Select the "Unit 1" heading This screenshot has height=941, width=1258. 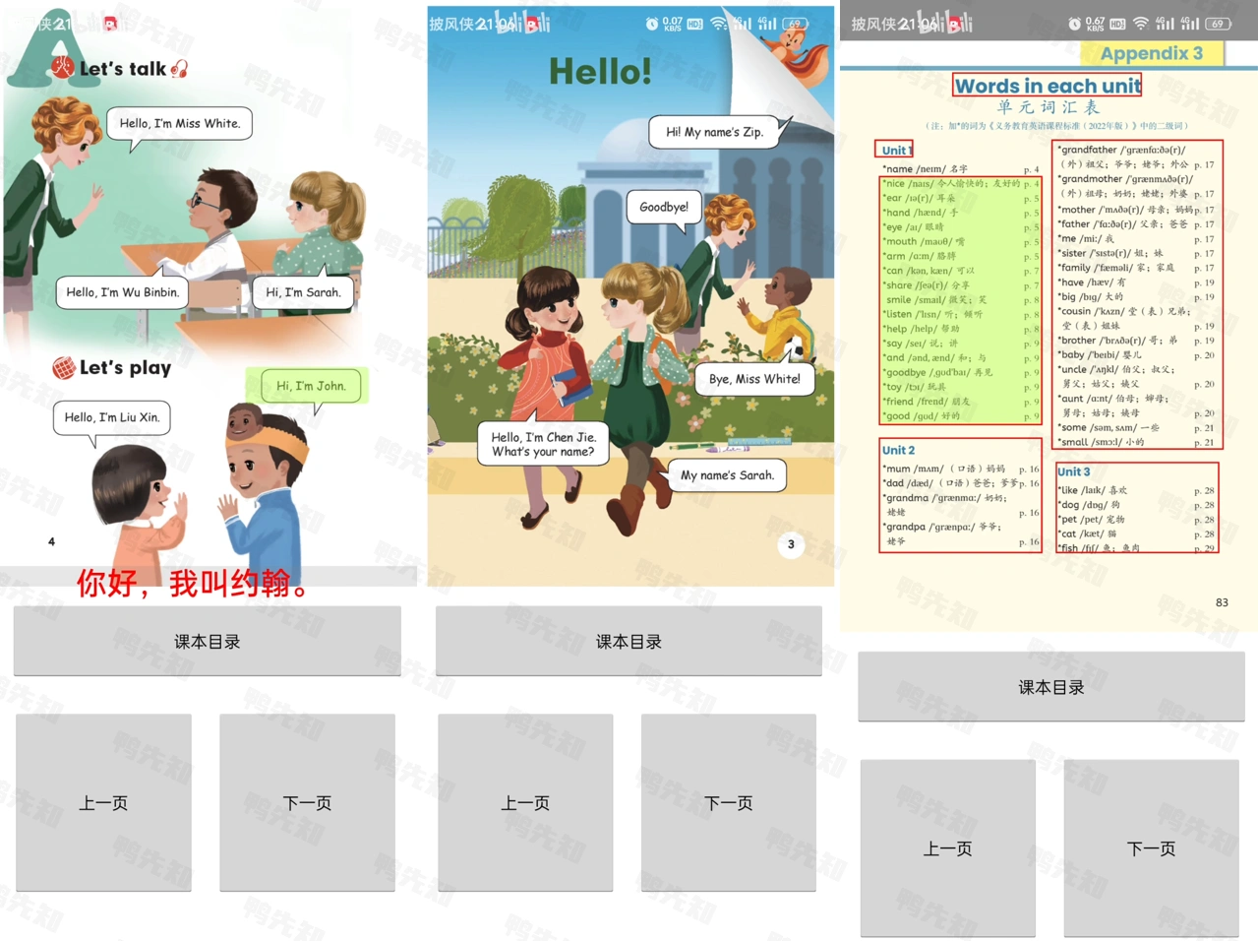tap(895, 150)
